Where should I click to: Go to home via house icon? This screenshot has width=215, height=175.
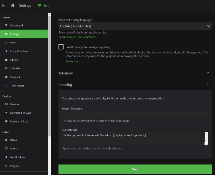(x=13, y=5)
